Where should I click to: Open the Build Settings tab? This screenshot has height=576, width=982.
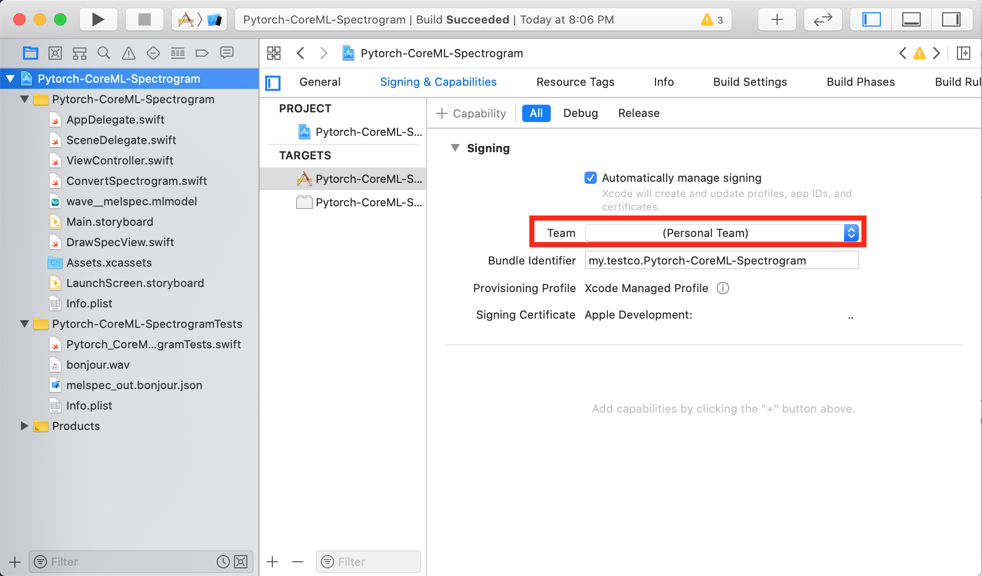pyautogui.click(x=750, y=82)
